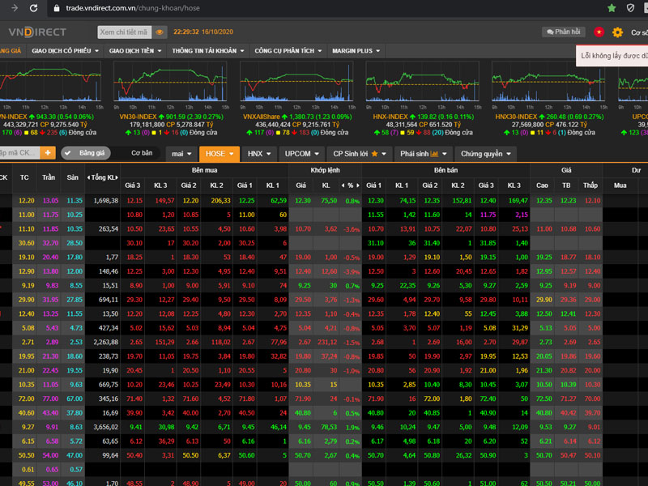648x486 pixels.
Task: Select the HOSE board tab
Action: (220, 154)
